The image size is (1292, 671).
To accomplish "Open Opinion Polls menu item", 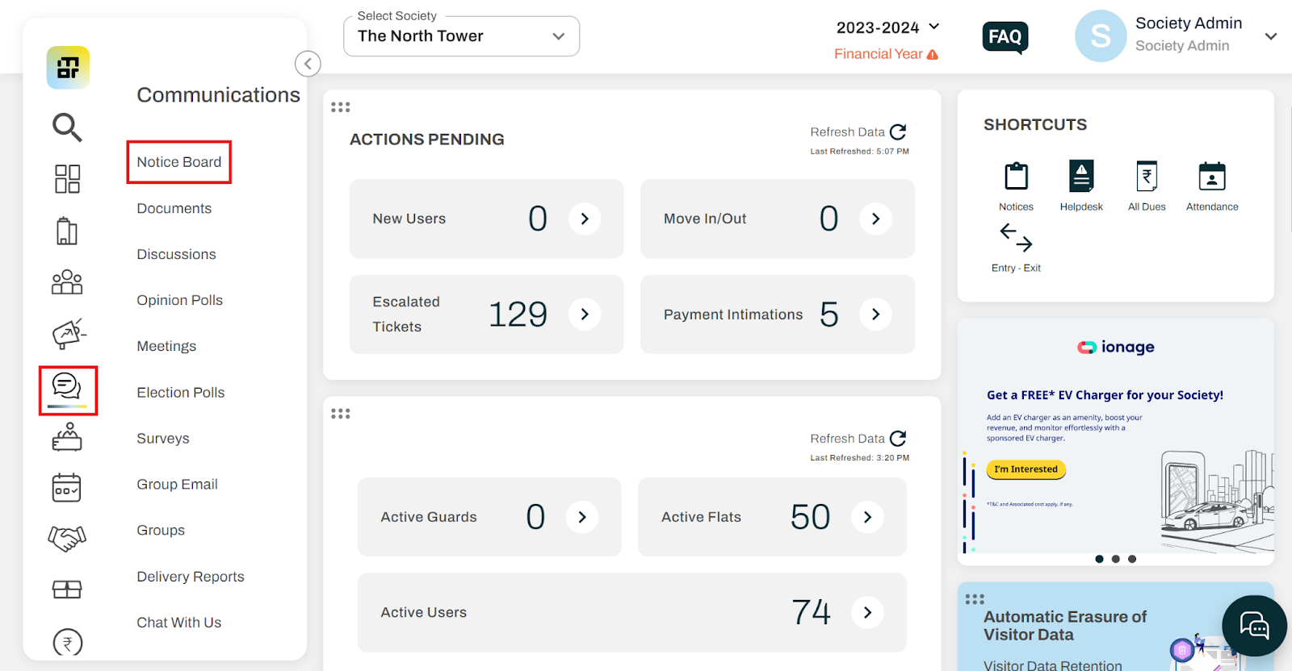I will tap(180, 300).
